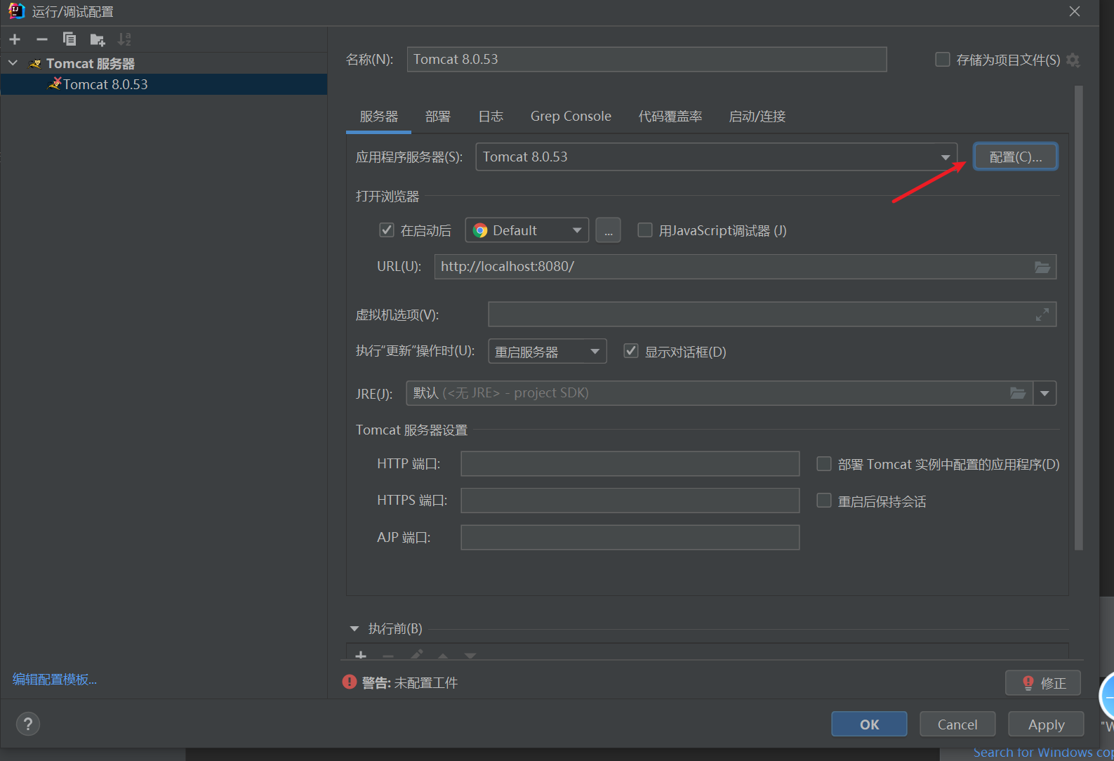Image resolution: width=1114 pixels, height=761 pixels.
Task: Click the Configure (配置) button
Action: pos(1015,157)
